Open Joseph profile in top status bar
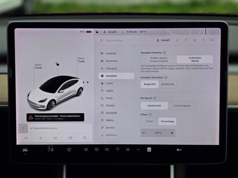 click(110, 32)
